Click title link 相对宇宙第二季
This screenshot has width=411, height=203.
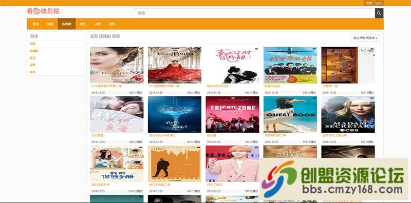click(x=160, y=185)
